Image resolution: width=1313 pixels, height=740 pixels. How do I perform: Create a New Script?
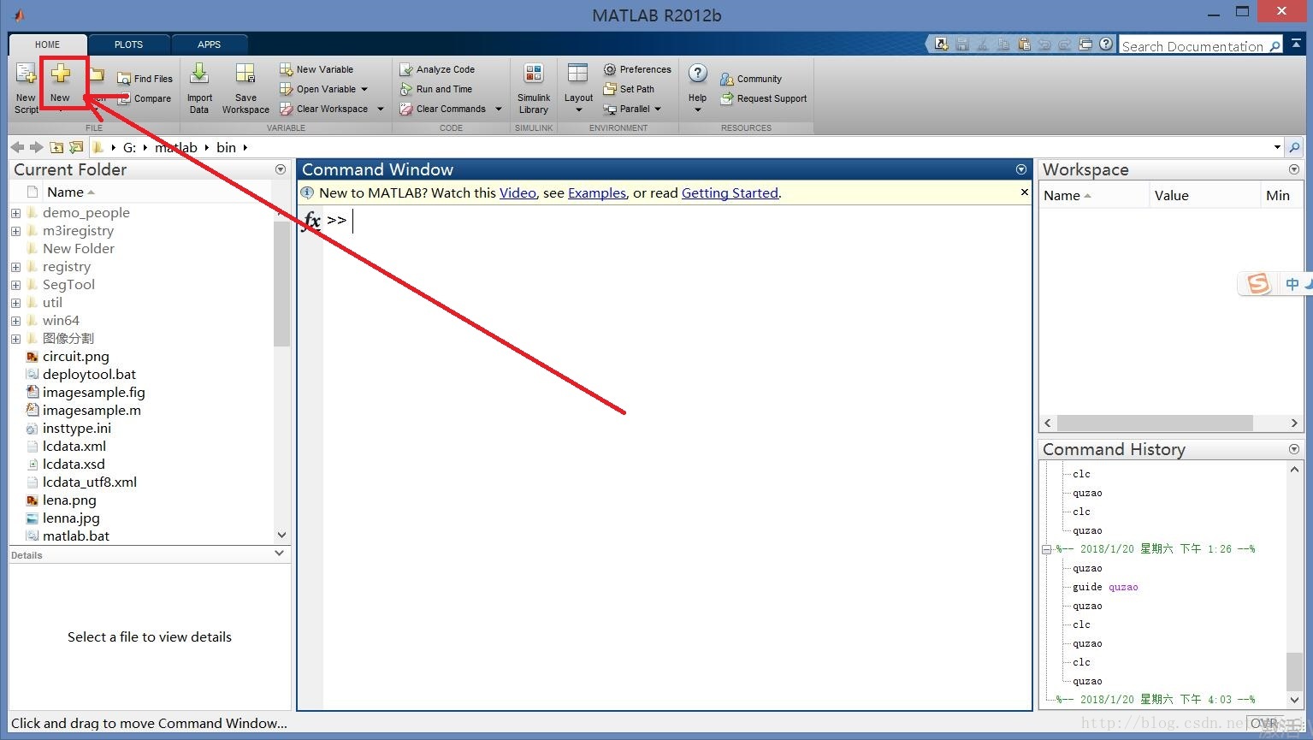click(26, 87)
